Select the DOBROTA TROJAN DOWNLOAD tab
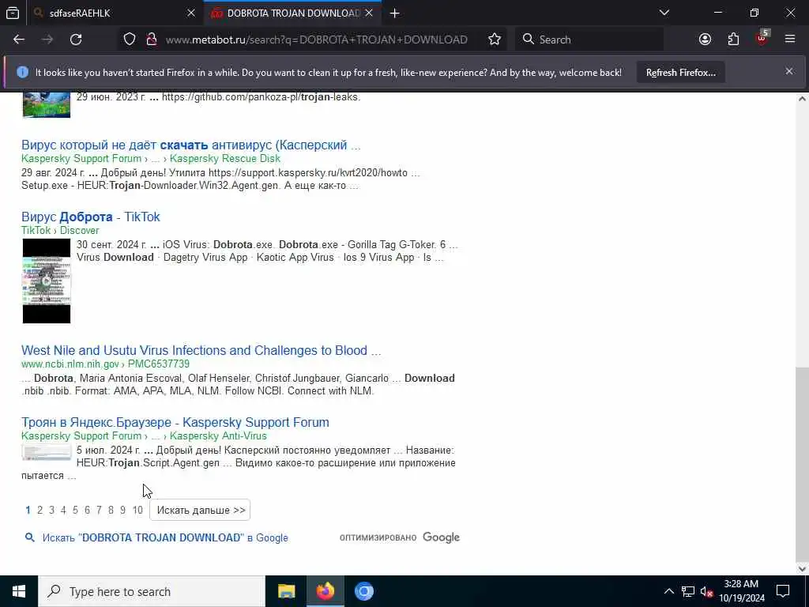This screenshot has width=809, height=607. pyautogui.click(x=292, y=13)
